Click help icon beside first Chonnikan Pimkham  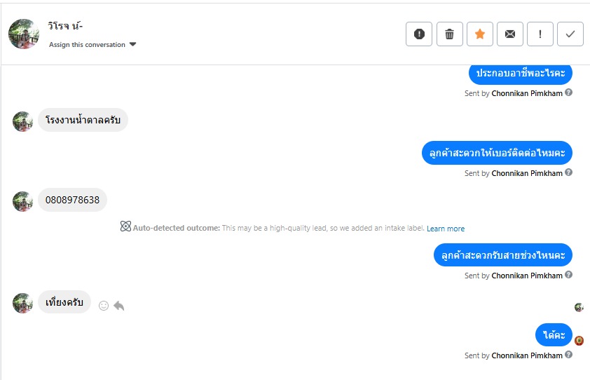coord(569,93)
